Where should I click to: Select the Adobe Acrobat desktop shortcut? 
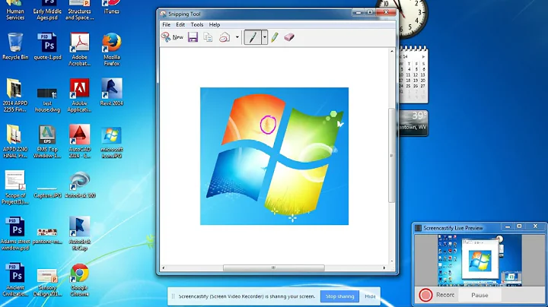[x=80, y=49]
